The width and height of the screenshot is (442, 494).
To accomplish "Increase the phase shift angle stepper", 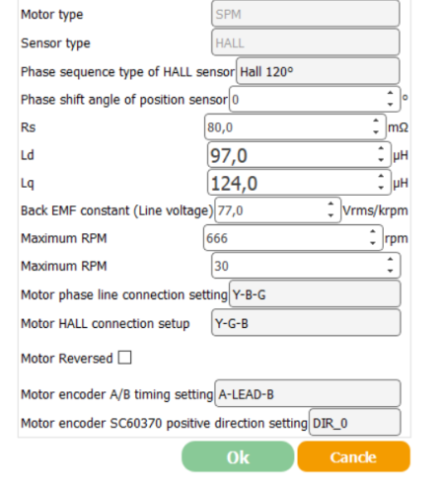I will 390,94.
